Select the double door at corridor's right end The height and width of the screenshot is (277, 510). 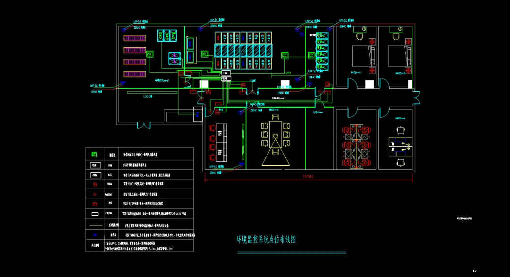tap(416, 98)
